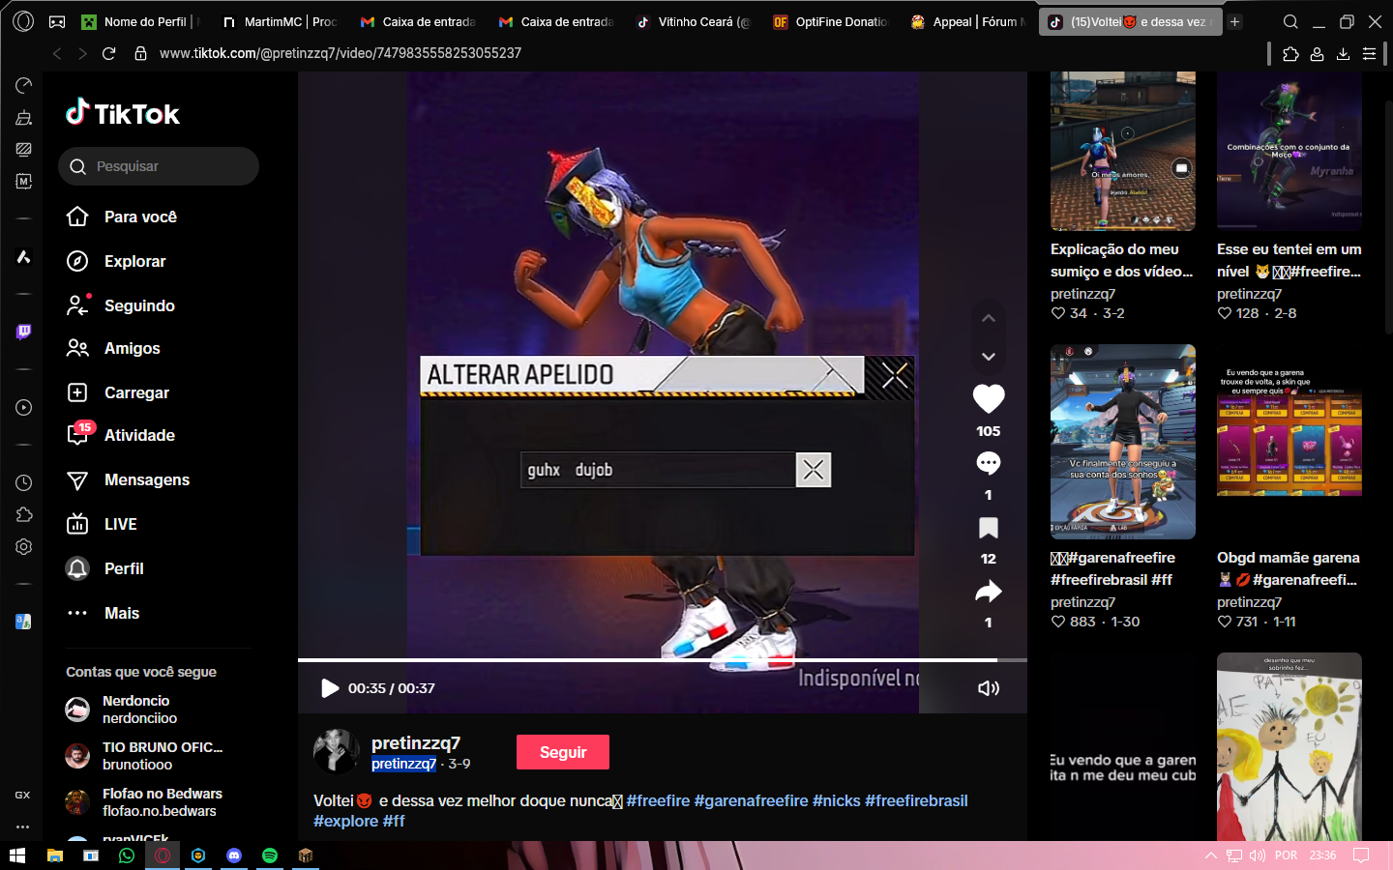Open a new browser tab
This screenshot has height=870, width=1393.
1235,21
